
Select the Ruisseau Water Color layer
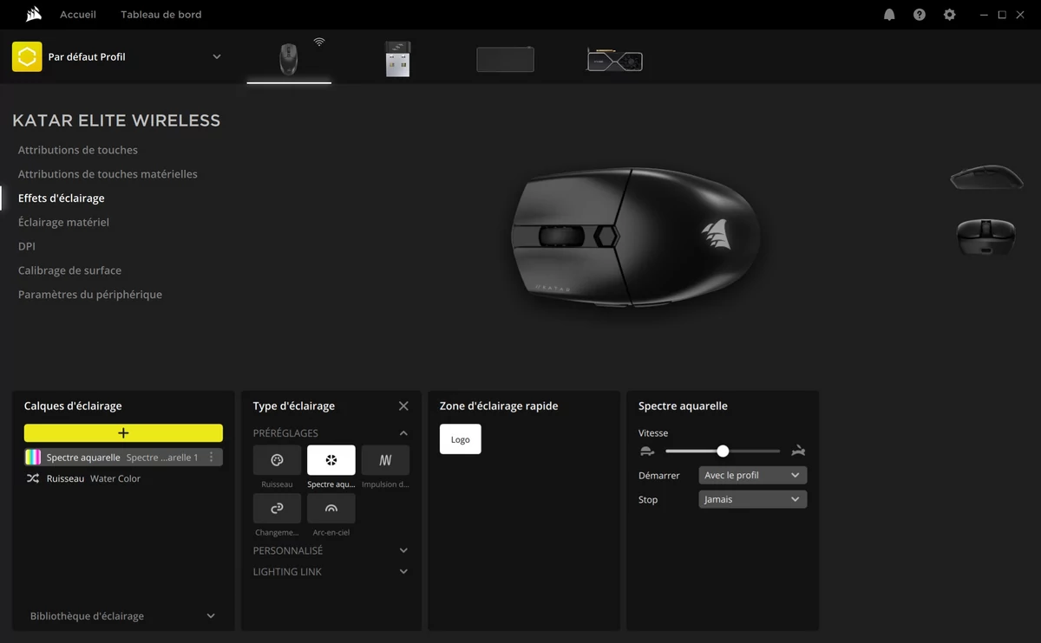coord(123,478)
